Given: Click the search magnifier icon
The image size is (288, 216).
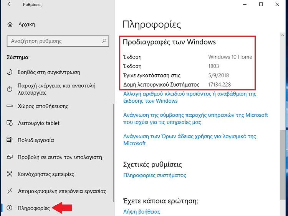Looking at the screenshot, I should click(104, 41).
